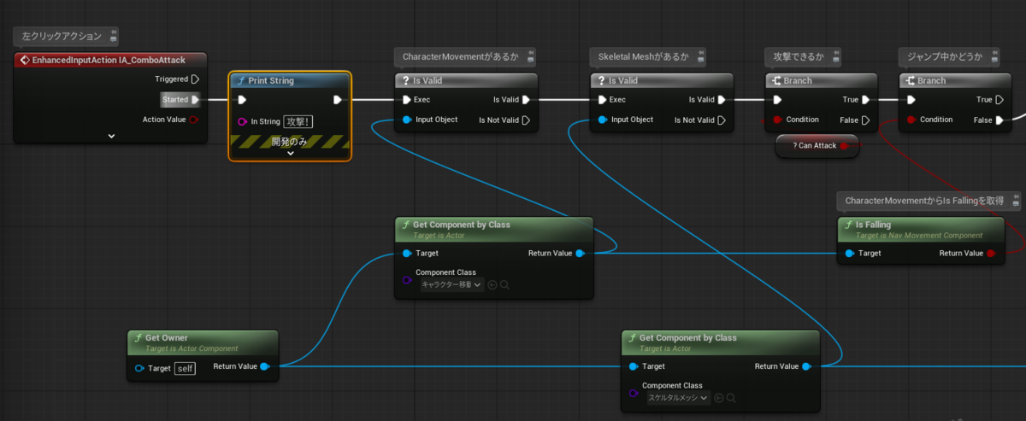Screen dimensions: 1026x421
Task: Click the Can Attack variable output pin
Action: pyautogui.click(x=844, y=146)
